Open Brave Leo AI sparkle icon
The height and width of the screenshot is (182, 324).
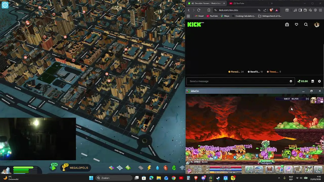[x=310, y=10]
